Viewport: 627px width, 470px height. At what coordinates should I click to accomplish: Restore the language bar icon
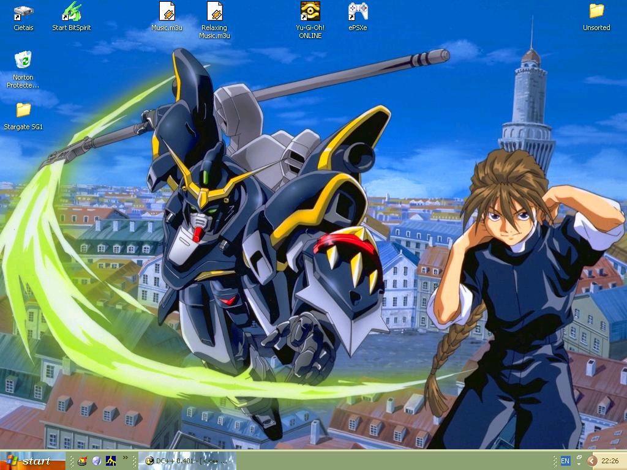tap(579, 457)
